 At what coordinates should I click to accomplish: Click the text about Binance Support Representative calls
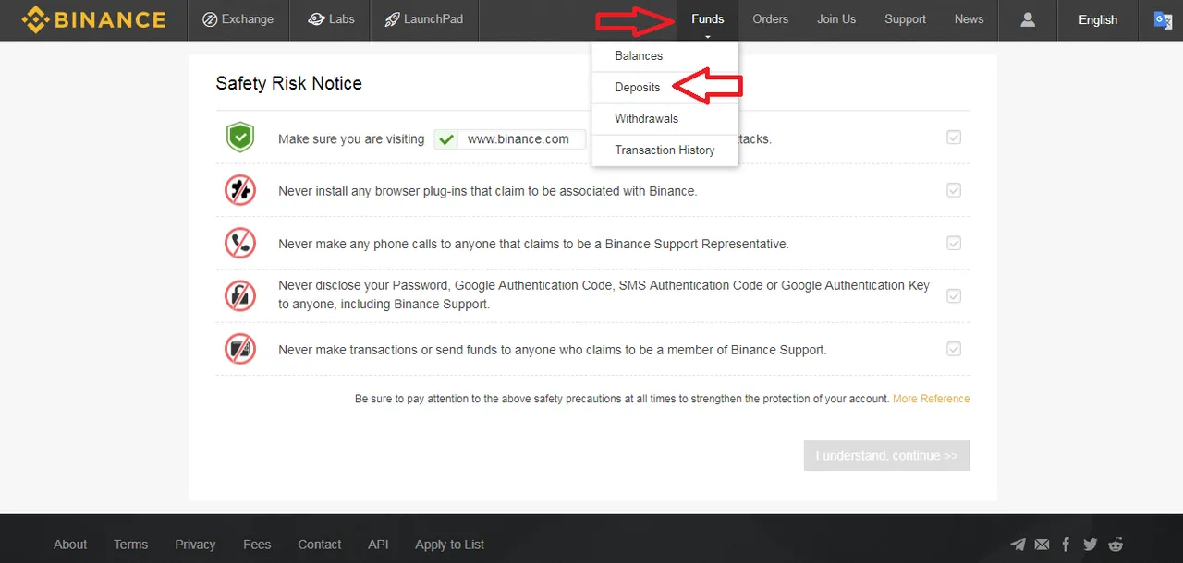point(533,245)
